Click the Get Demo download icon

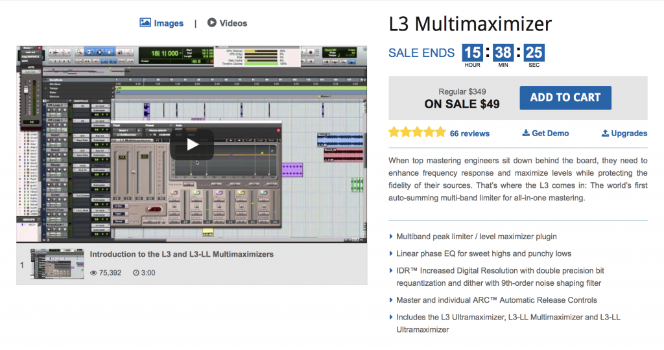(x=525, y=133)
